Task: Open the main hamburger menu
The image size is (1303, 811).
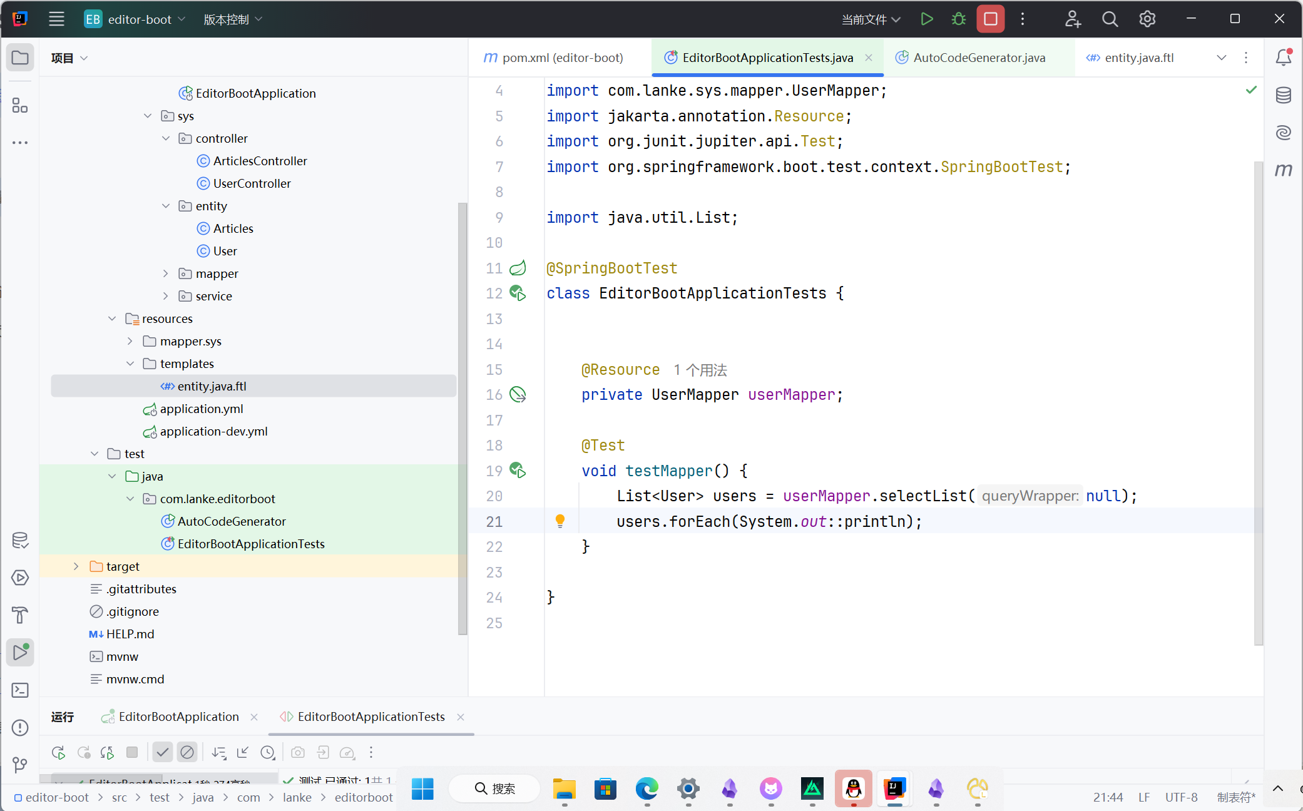Action: tap(56, 19)
